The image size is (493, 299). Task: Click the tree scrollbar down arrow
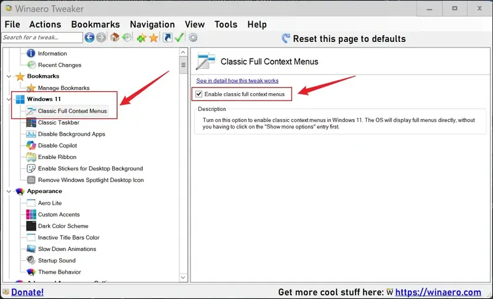click(x=183, y=277)
